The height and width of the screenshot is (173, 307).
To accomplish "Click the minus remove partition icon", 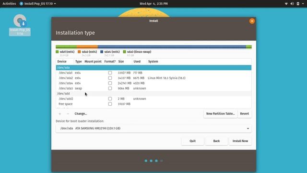I will tap(68, 114).
